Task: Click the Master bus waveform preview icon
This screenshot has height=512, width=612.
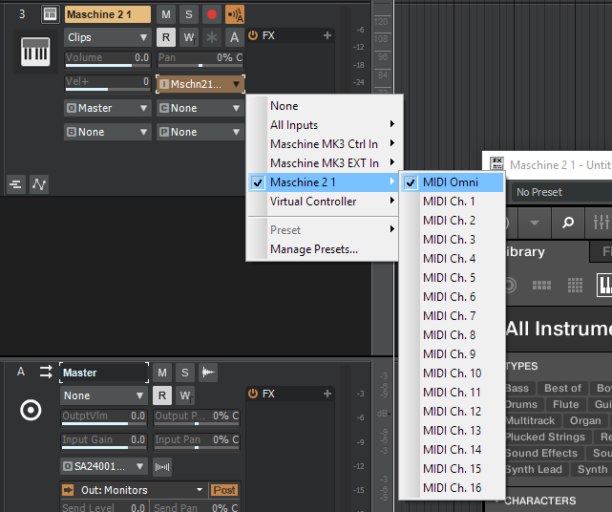Action: [207, 373]
